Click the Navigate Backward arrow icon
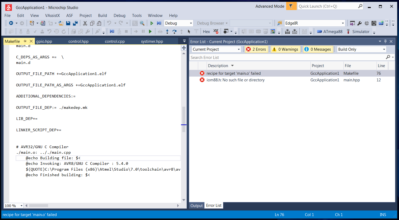 11,23
